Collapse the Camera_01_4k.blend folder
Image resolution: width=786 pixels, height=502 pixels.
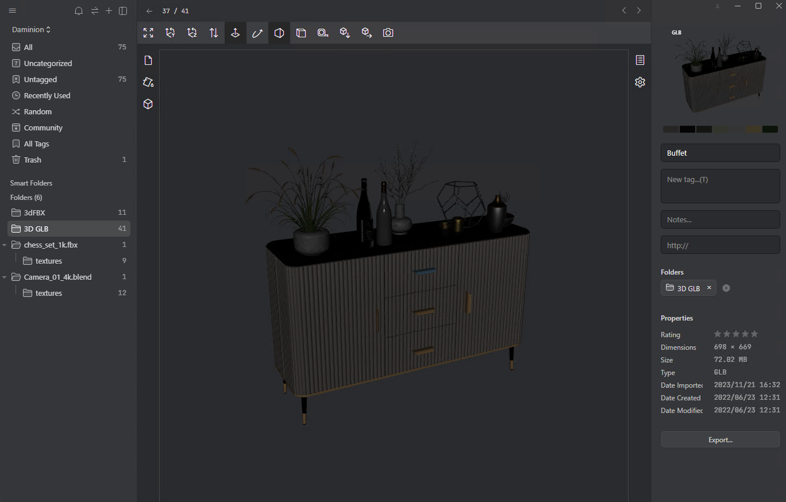pos(5,277)
